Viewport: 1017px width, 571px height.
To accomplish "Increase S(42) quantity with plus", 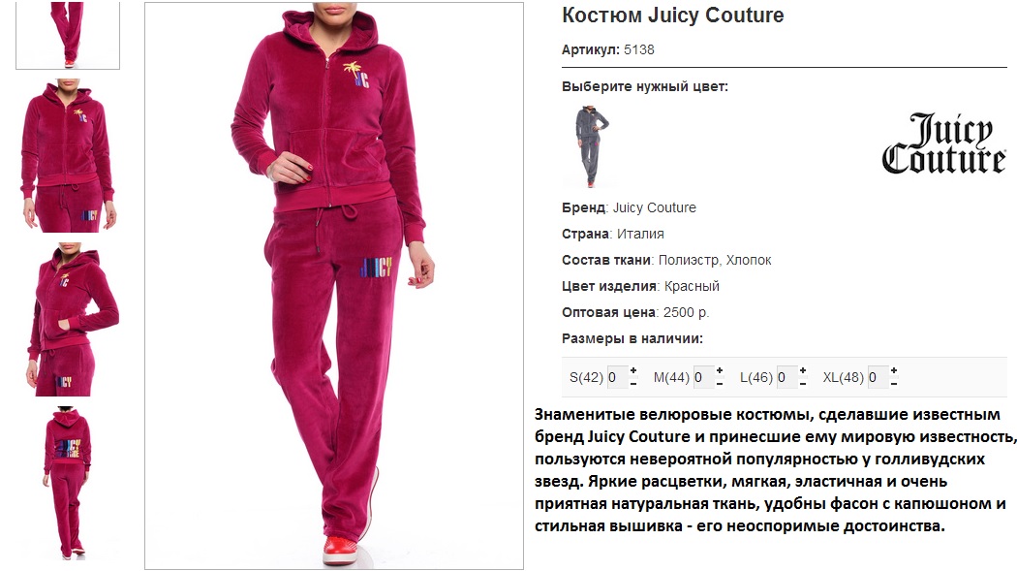I will [x=633, y=370].
